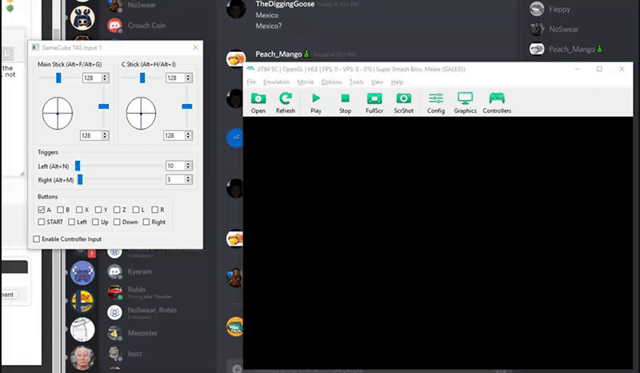Open the View menu

(377, 82)
